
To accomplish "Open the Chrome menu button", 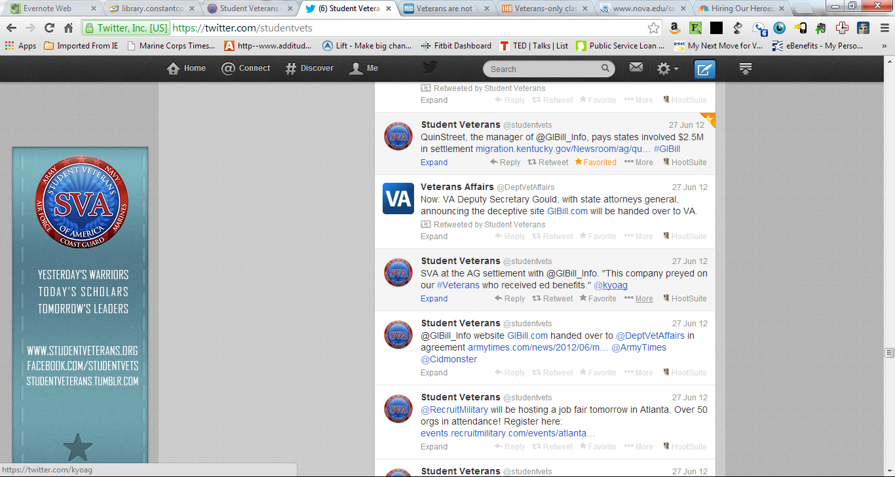I will pos(884,28).
